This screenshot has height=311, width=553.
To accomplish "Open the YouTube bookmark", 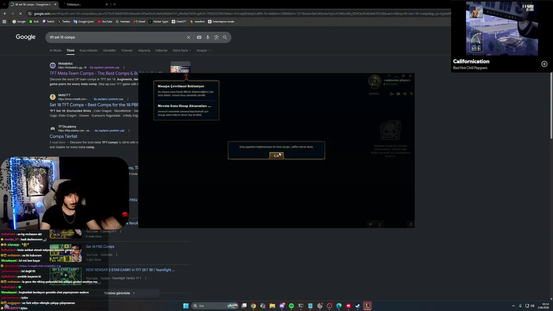I will point(105,22).
